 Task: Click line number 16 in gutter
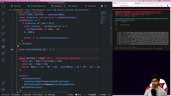pos(12,49)
